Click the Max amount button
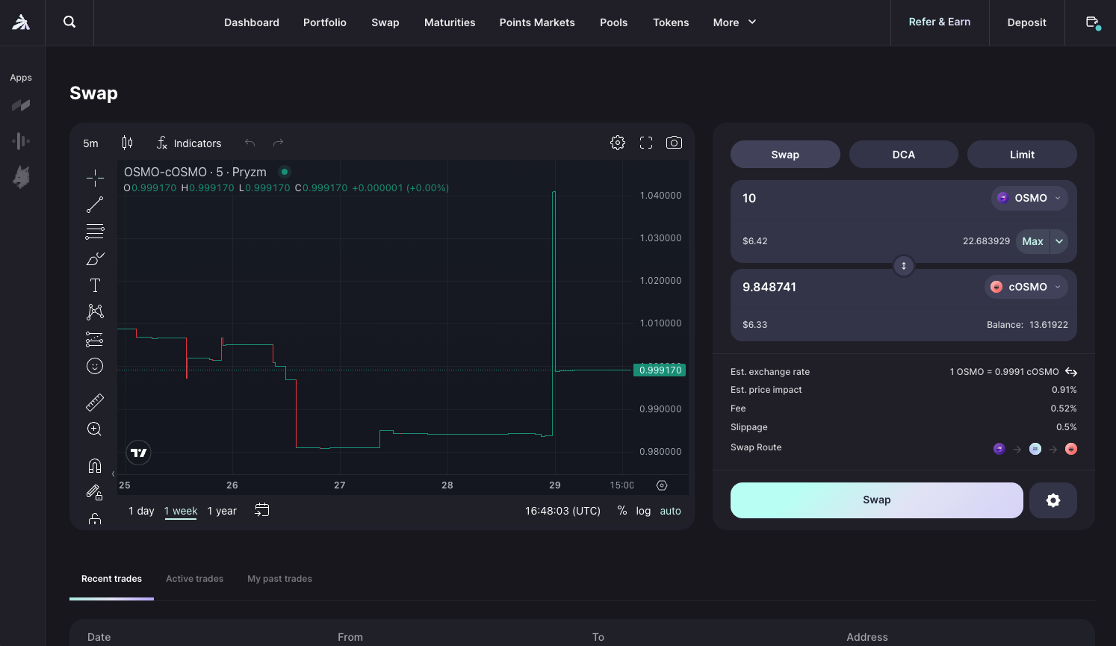Image resolution: width=1116 pixels, height=646 pixels. pos(1032,241)
